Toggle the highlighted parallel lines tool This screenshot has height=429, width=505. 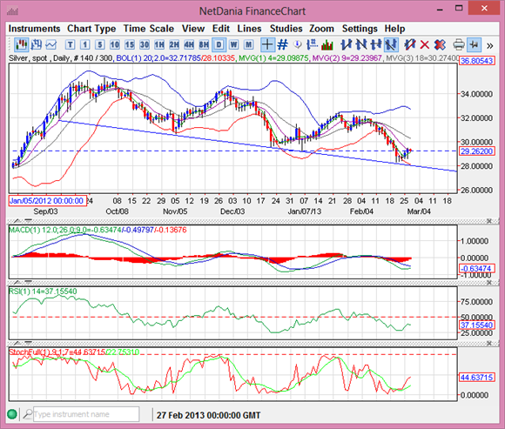pos(391,44)
